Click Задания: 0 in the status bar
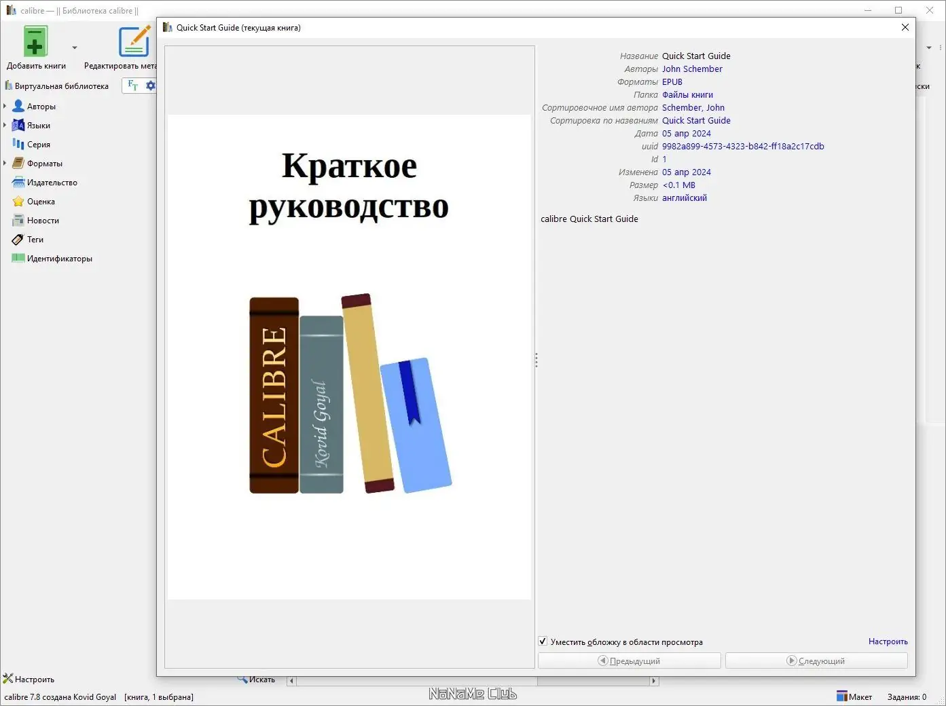The height and width of the screenshot is (706, 946). 907,697
